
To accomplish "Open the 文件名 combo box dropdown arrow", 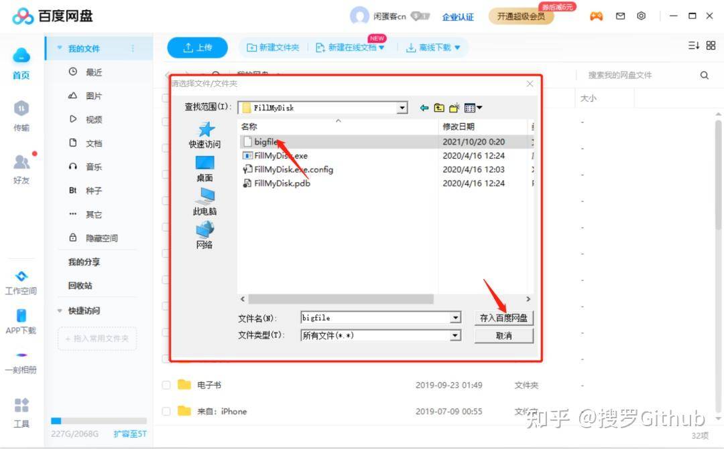I will [455, 318].
